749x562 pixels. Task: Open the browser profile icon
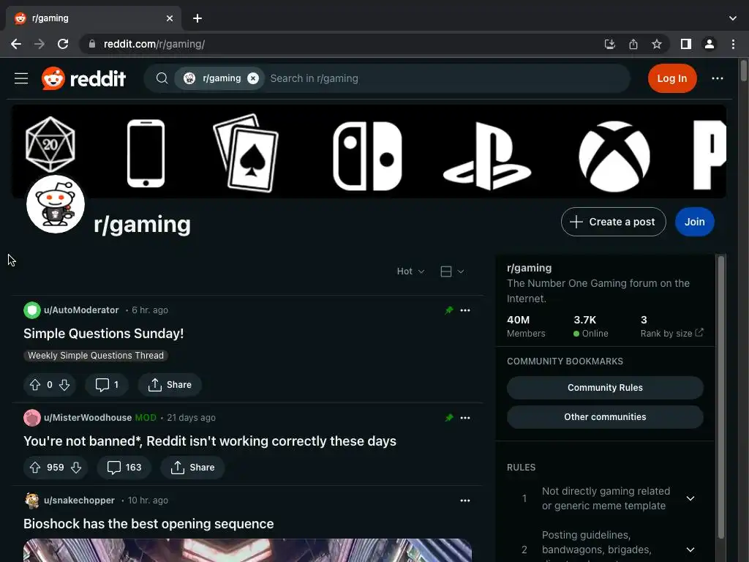pos(710,44)
